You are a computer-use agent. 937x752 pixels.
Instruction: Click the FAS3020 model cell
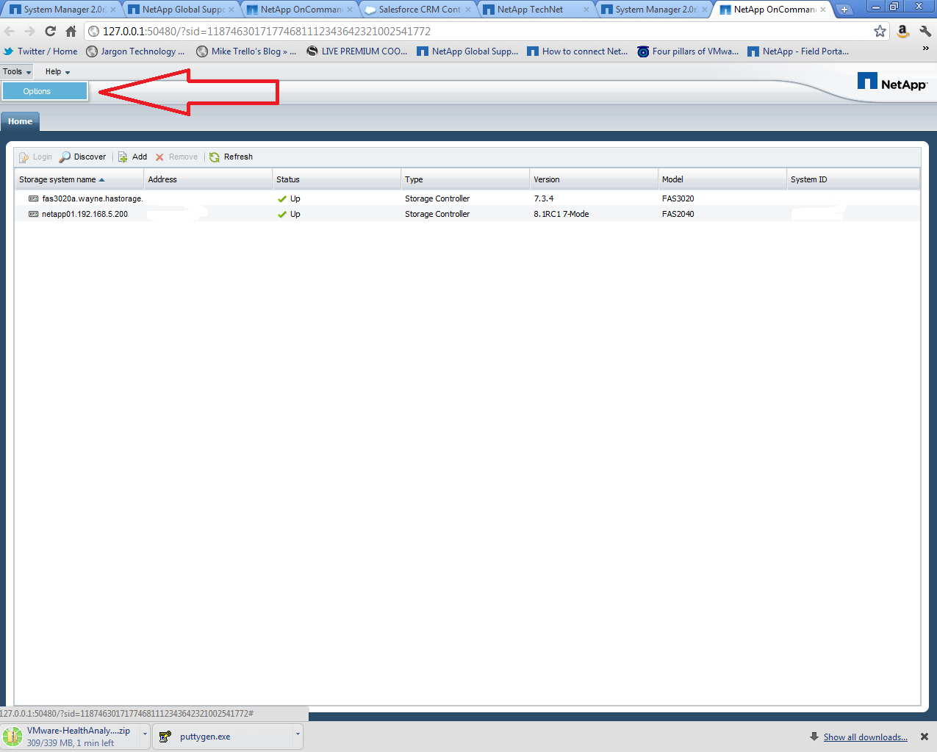point(678,198)
